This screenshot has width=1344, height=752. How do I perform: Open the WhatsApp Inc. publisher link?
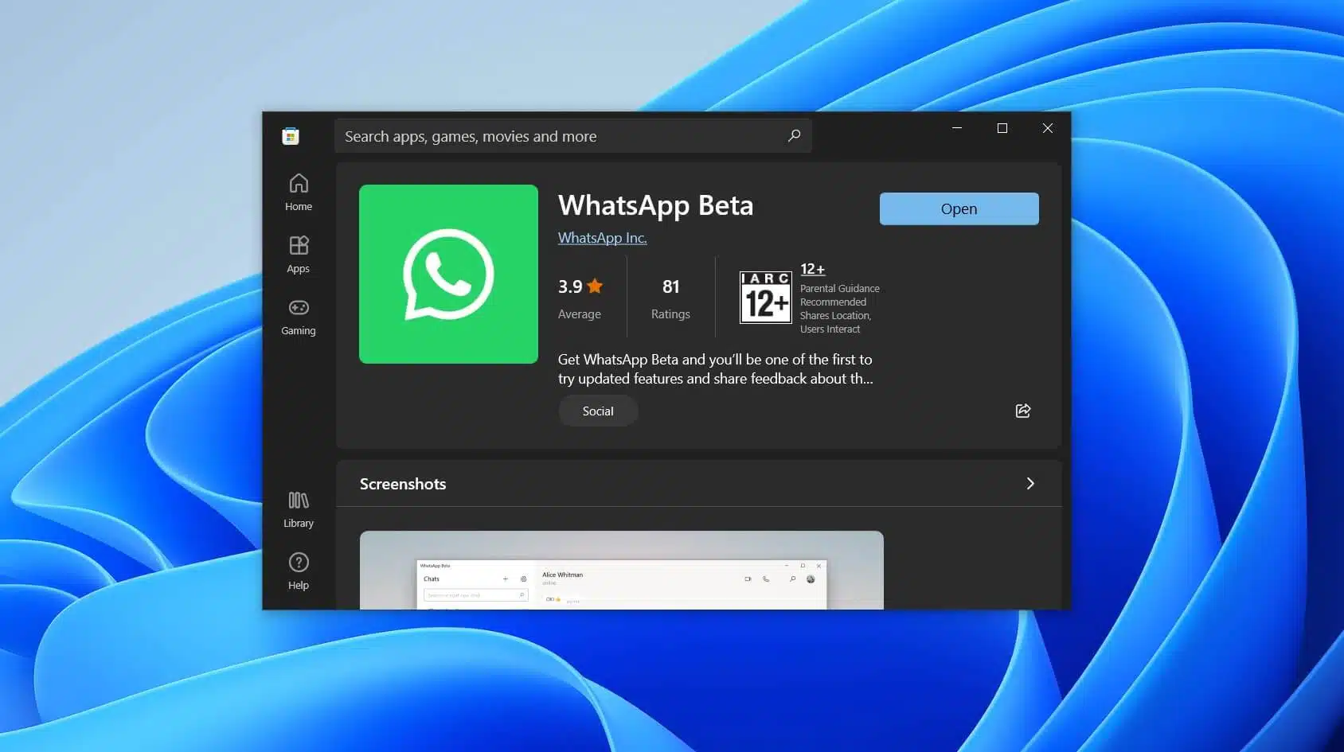tap(602, 237)
